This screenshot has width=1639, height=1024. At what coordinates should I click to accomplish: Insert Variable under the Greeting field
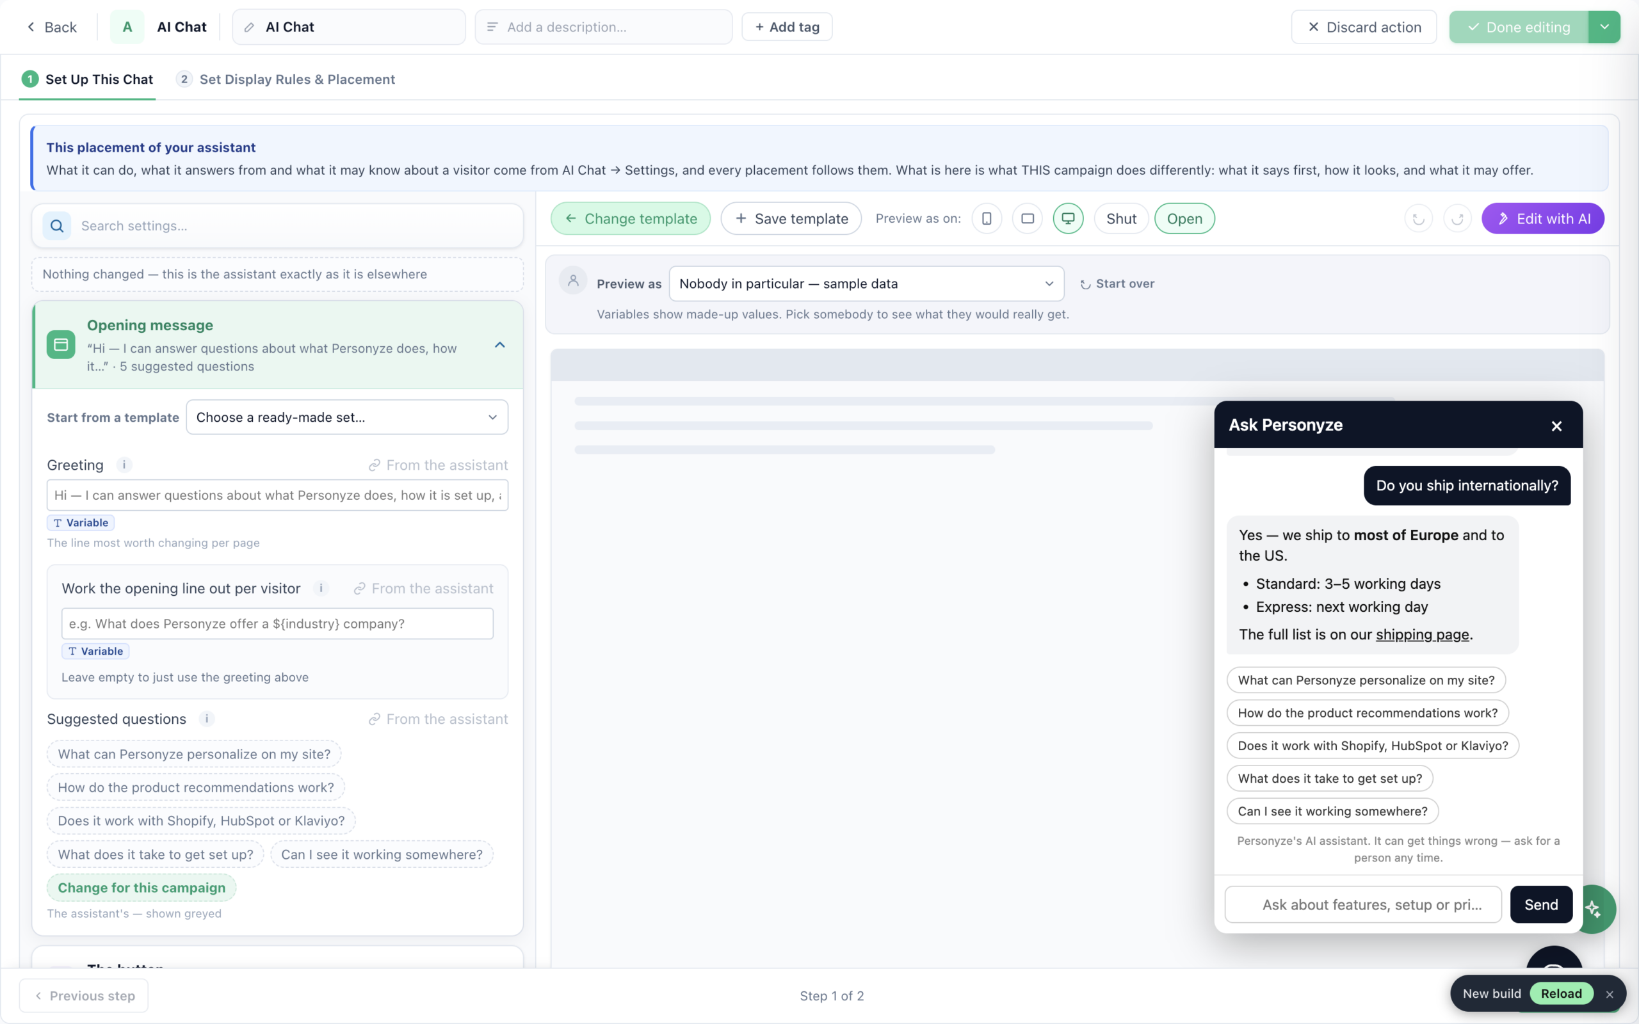(x=81, y=523)
